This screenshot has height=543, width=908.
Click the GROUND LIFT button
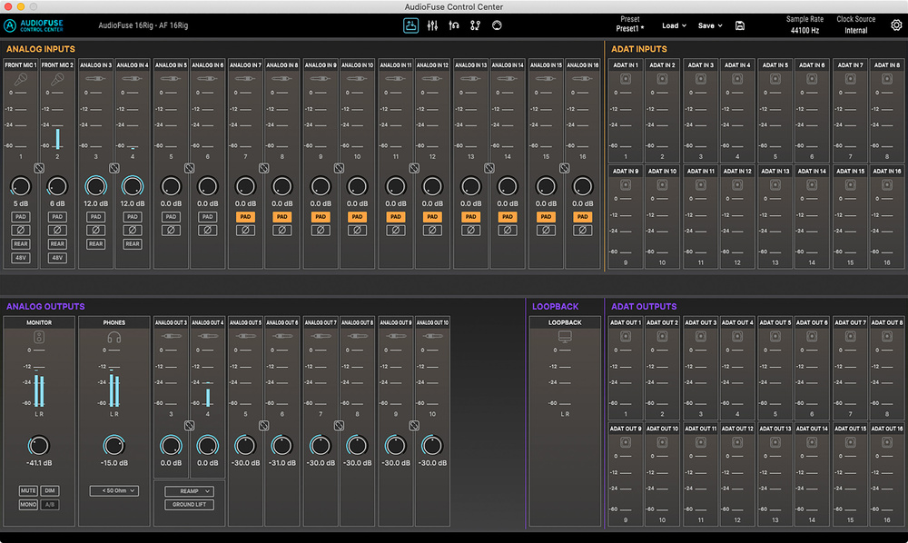tap(189, 504)
